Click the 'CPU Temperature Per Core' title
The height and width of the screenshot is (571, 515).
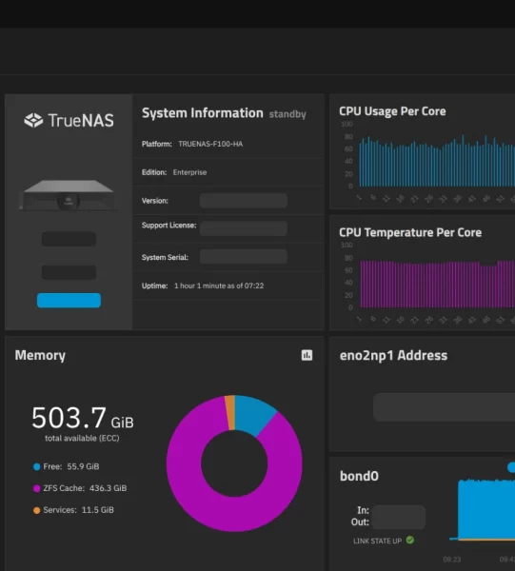410,232
